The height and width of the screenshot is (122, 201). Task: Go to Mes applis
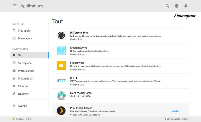click(x=24, y=31)
